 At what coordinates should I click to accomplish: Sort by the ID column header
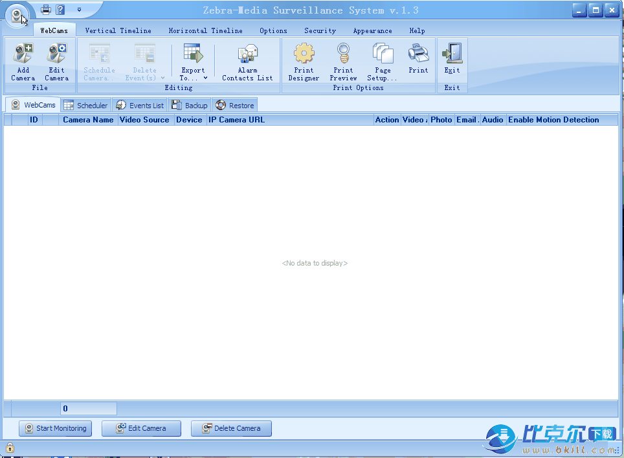(34, 119)
